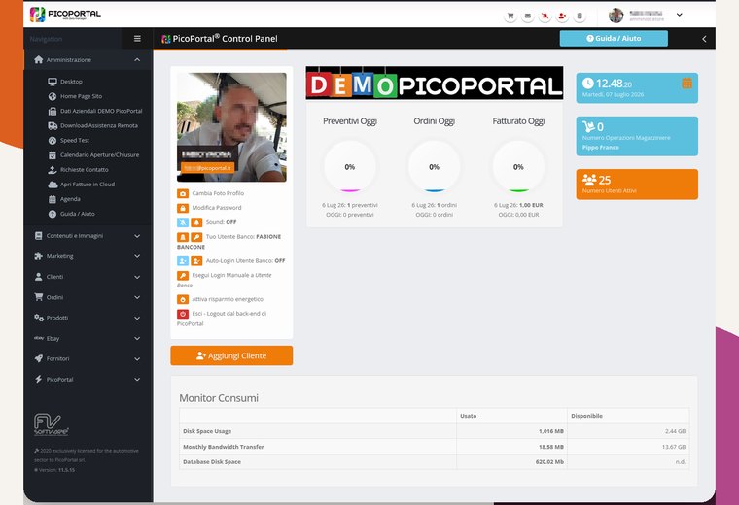The image size is (739, 505).
Task: Expand the Contenuti e Immagini section
Action: [x=88, y=236]
